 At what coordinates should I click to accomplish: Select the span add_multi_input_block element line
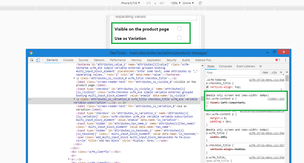coord(133,139)
